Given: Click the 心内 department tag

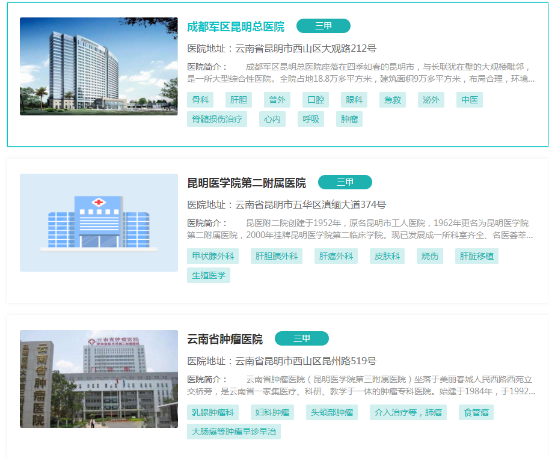Looking at the screenshot, I should click(x=272, y=119).
